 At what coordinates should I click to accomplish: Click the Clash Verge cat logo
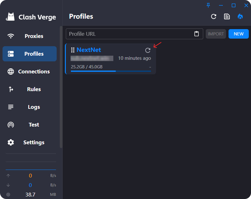11,16
